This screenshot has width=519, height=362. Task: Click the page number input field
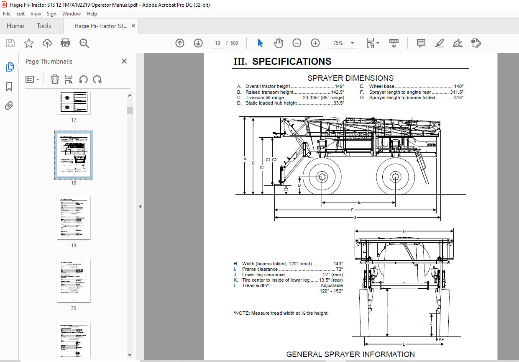tap(217, 43)
